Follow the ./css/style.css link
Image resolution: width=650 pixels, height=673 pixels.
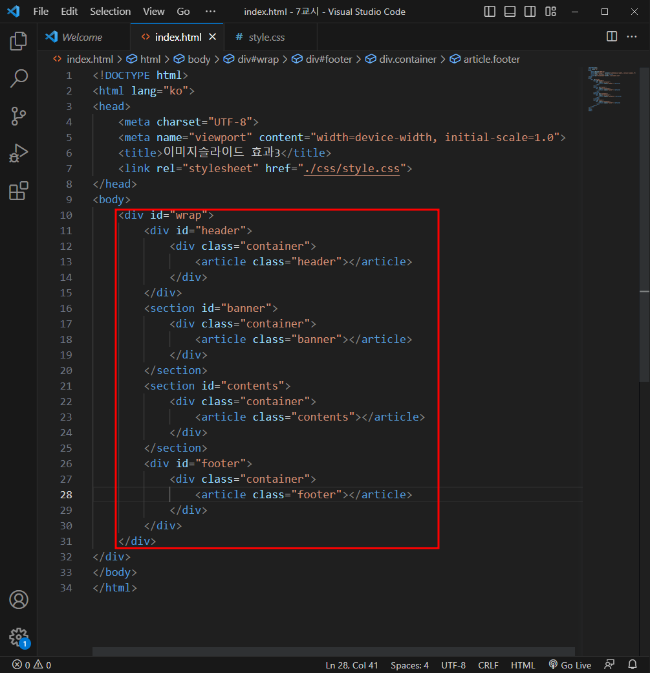coord(352,168)
